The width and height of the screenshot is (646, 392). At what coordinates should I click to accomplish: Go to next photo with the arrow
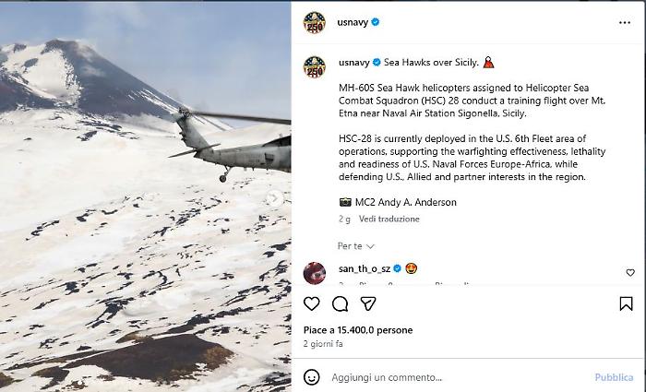pyautogui.click(x=274, y=198)
